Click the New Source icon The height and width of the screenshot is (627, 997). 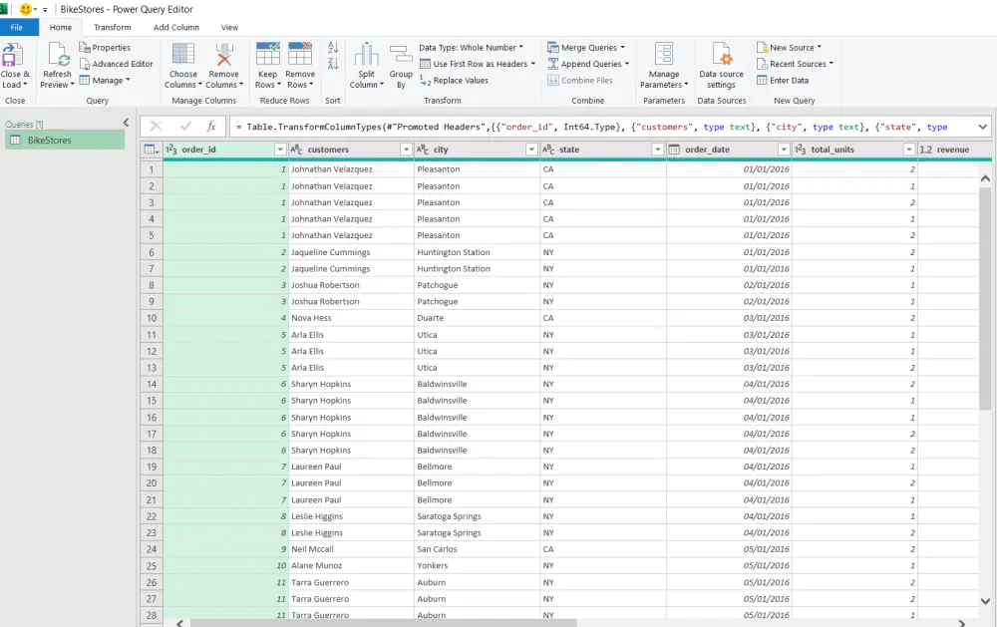(763, 48)
